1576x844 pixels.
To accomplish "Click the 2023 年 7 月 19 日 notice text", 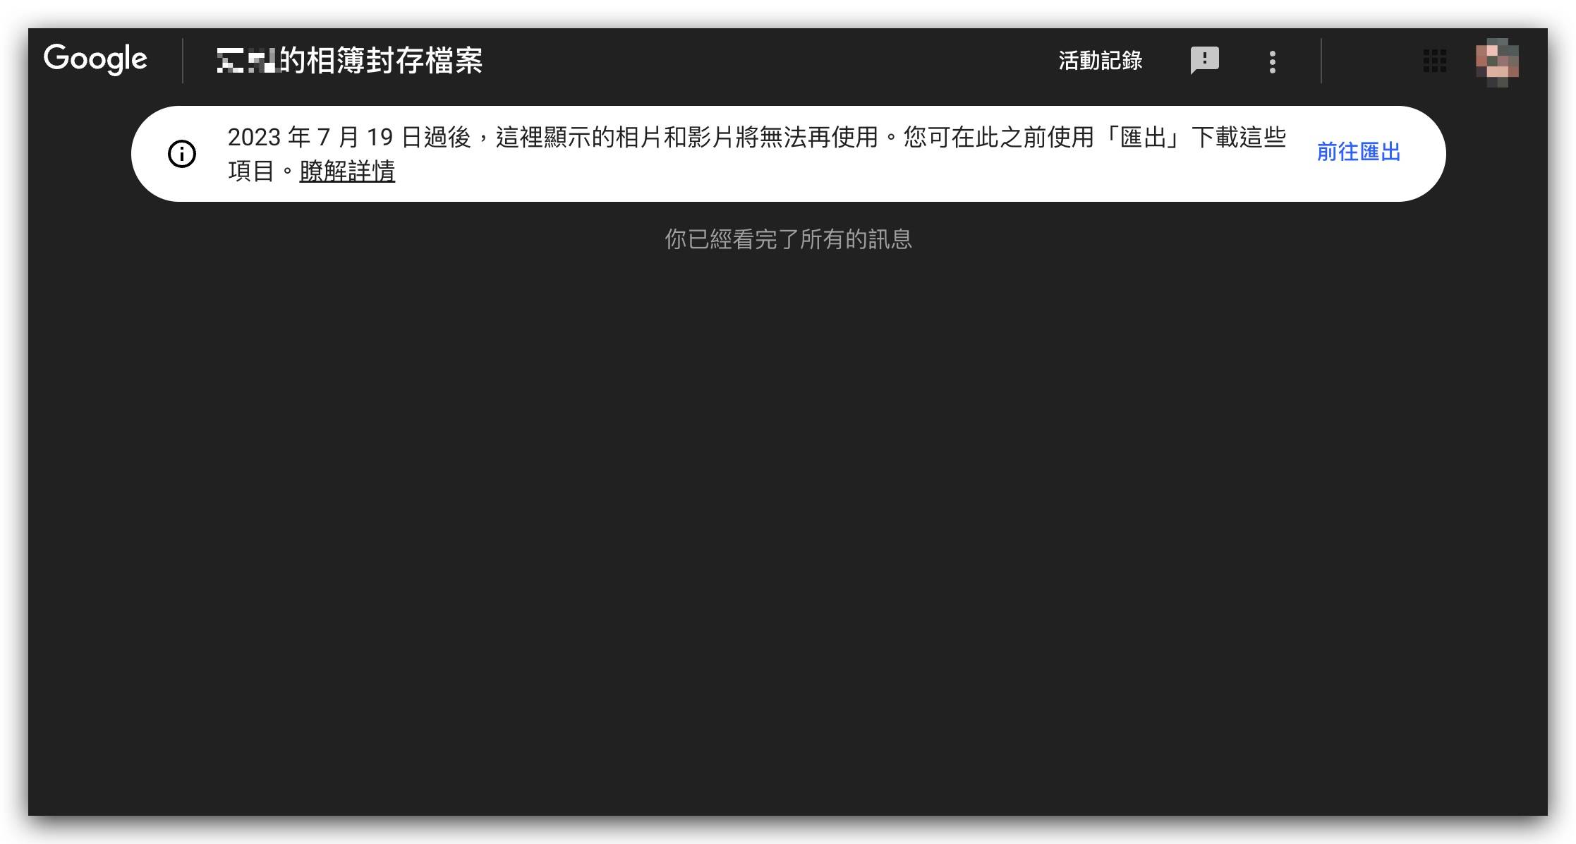I will point(756,153).
